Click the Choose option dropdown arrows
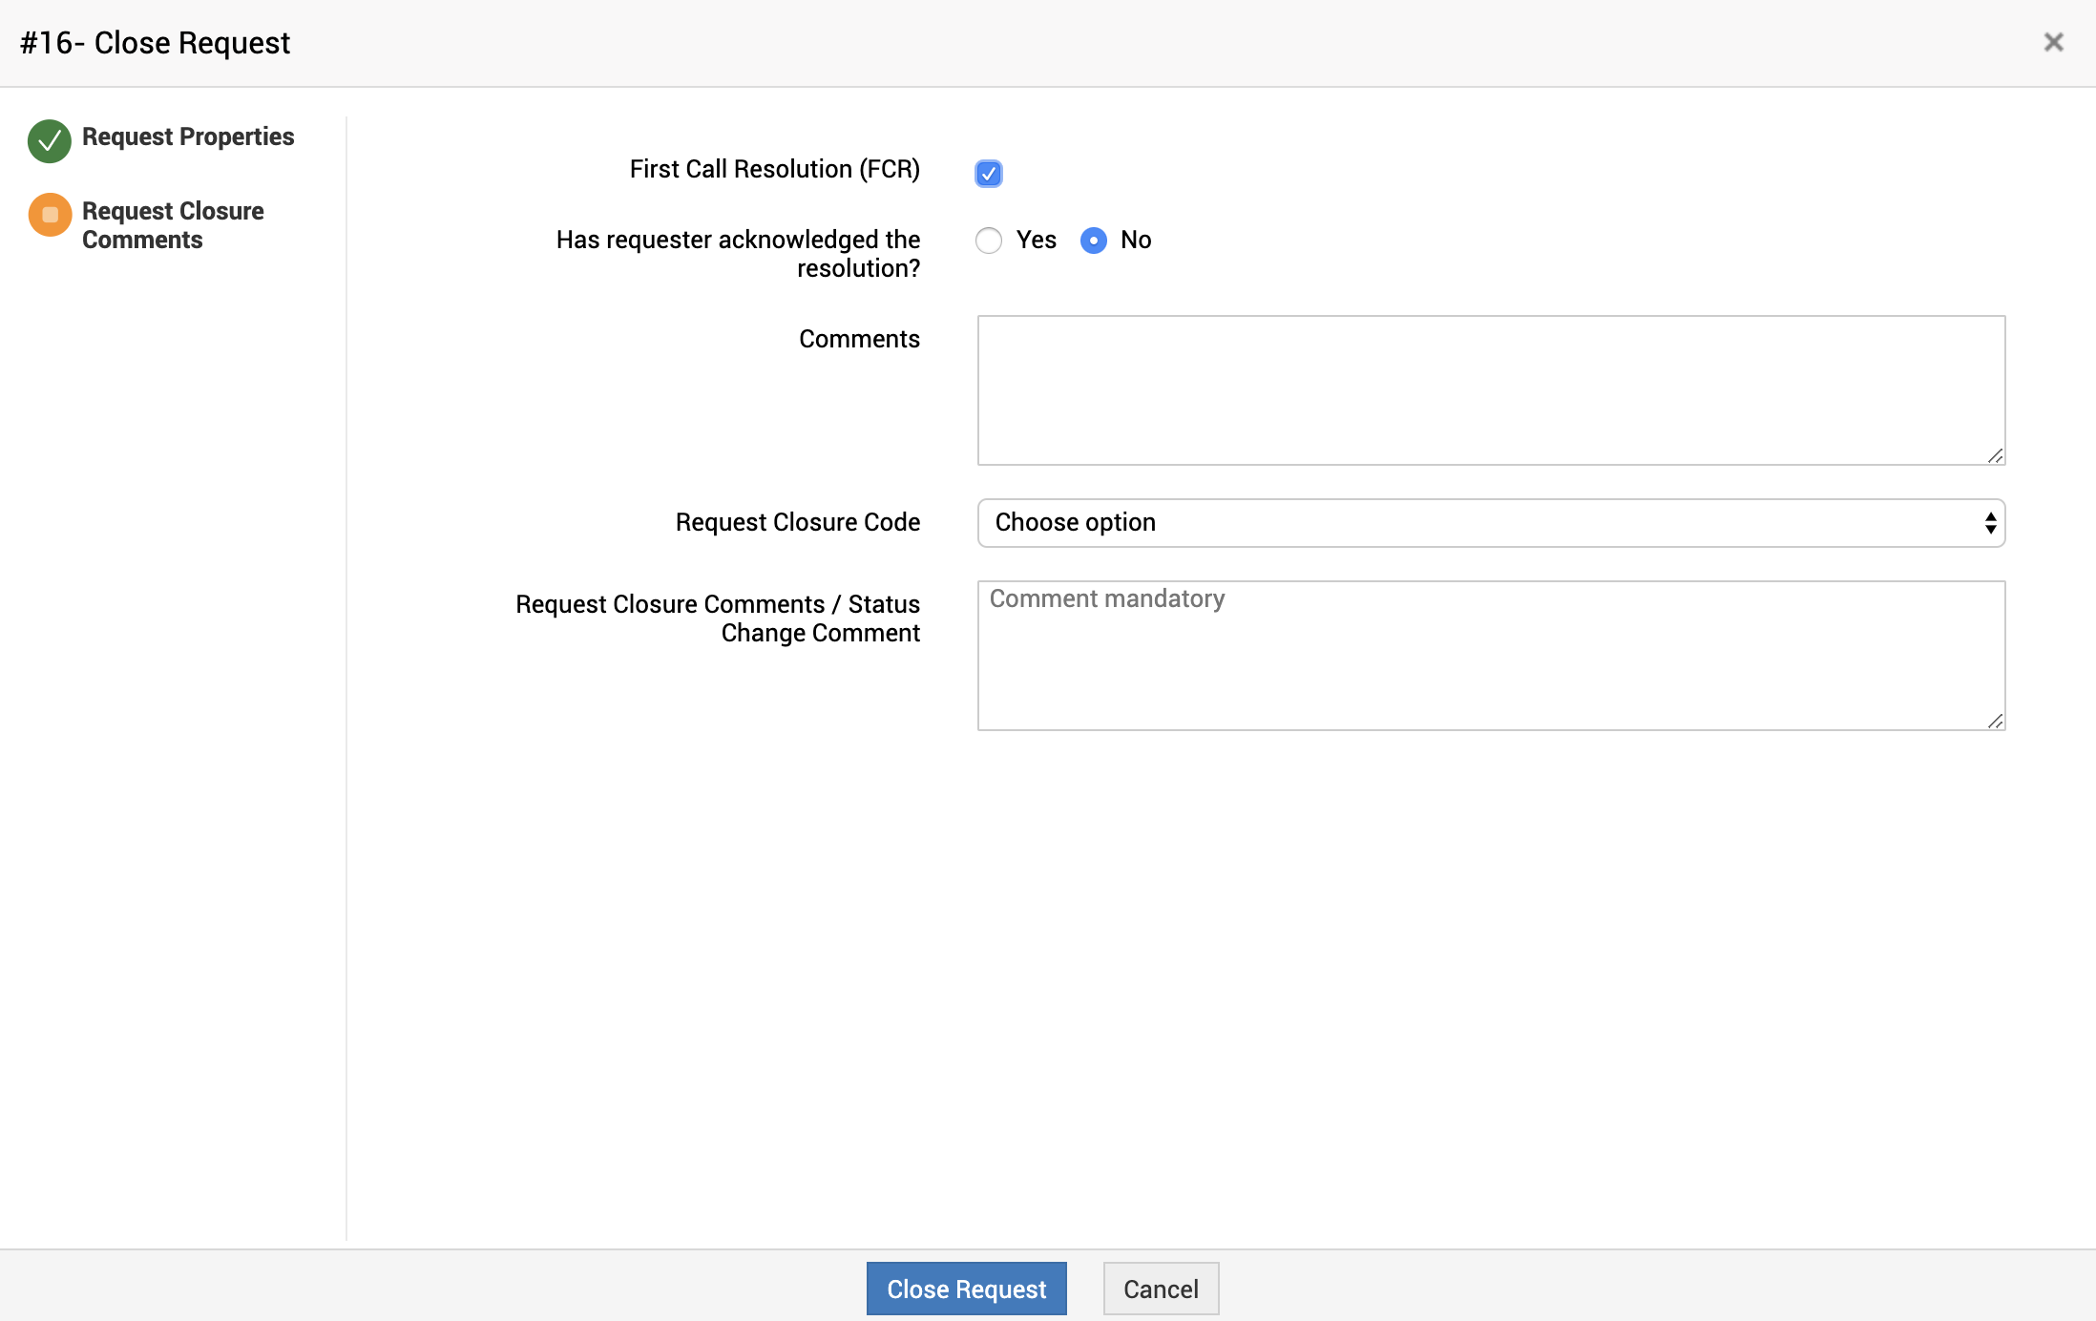This screenshot has width=2096, height=1321. [x=1990, y=523]
